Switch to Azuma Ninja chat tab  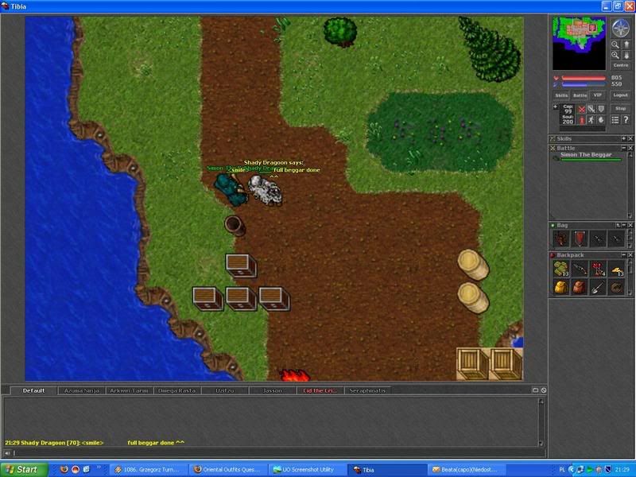82,390
